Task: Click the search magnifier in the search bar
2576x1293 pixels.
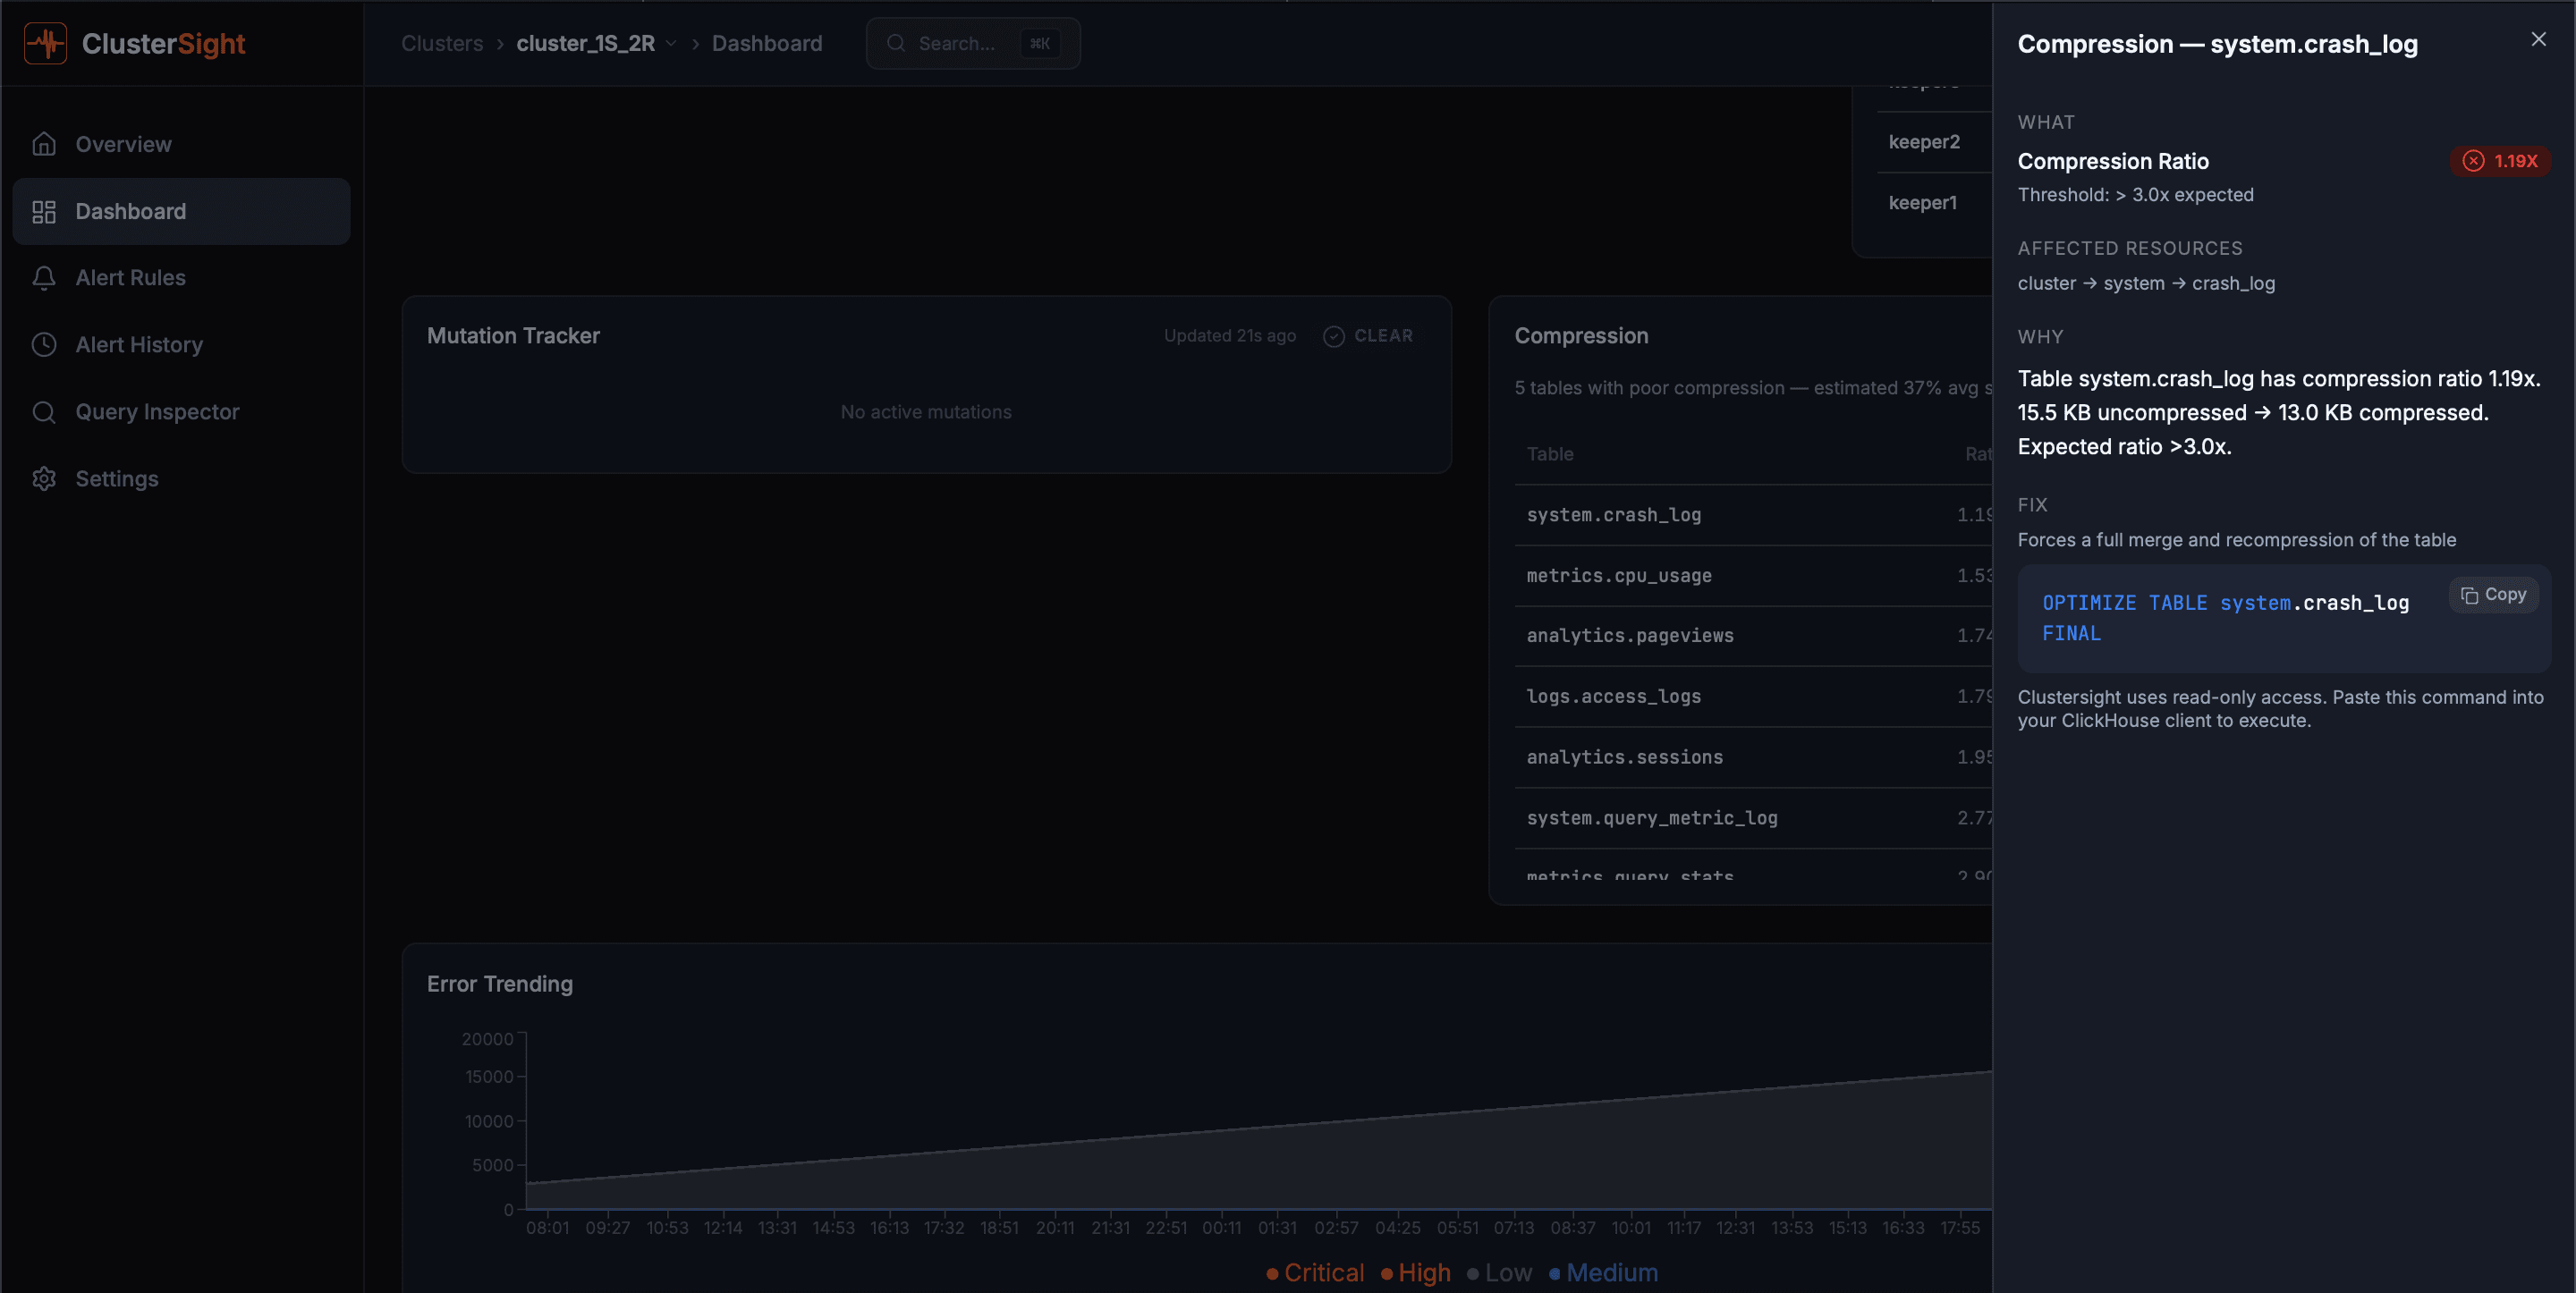Action: pos(898,43)
